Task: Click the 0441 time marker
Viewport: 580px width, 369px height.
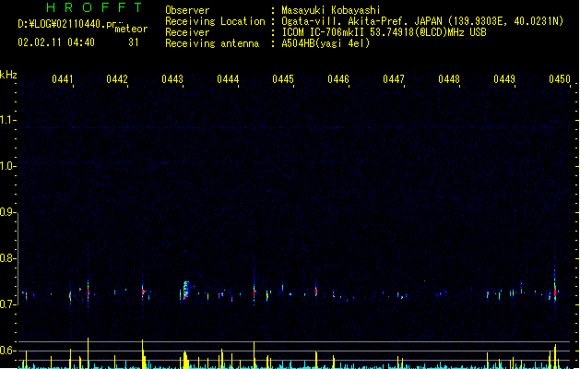Action: click(x=62, y=79)
